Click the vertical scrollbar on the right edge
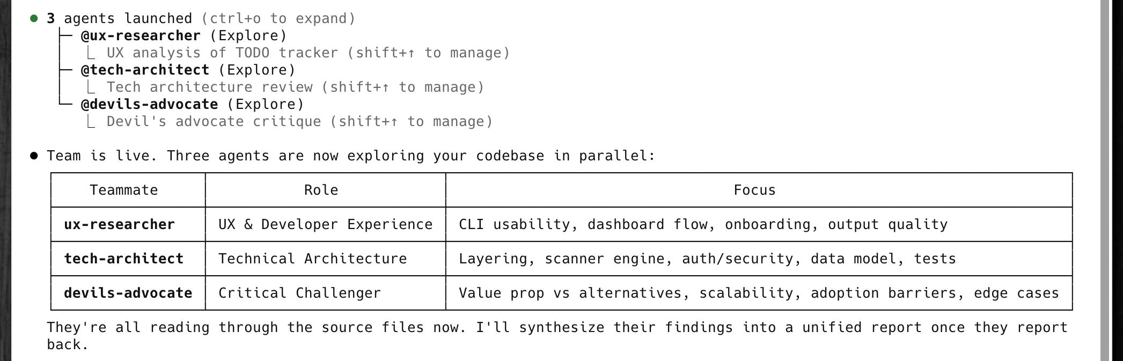Screen dimensions: 1123x361 pyautogui.click(x=1104, y=180)
